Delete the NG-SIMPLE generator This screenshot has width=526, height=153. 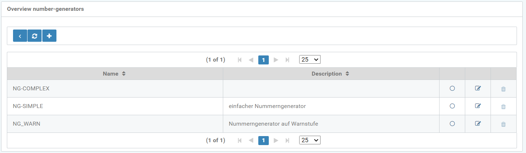coord(503,107)
